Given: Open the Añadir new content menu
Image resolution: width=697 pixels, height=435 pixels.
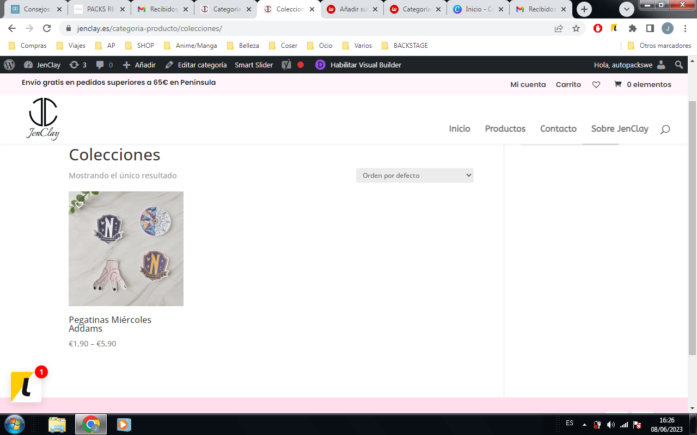Looking at the screenshot, I should (139, 65).
